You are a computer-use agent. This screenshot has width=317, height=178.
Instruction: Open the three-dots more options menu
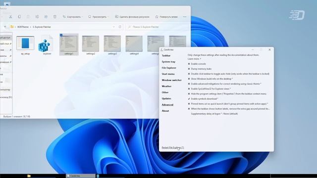coord(185,17)
